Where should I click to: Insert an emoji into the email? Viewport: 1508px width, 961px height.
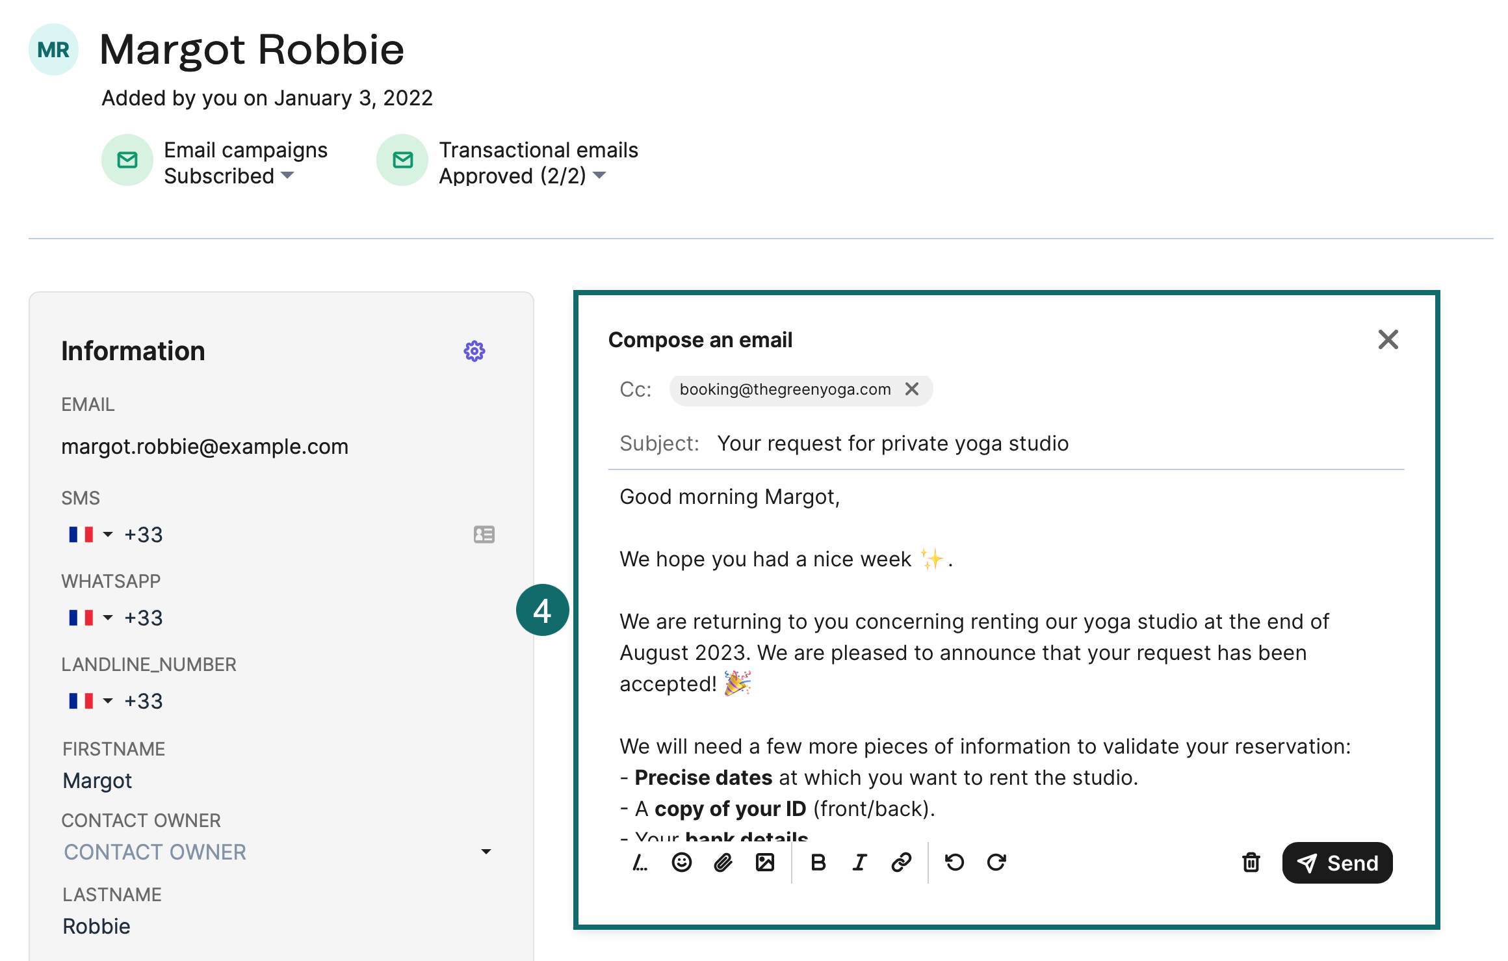coord(681,863)
